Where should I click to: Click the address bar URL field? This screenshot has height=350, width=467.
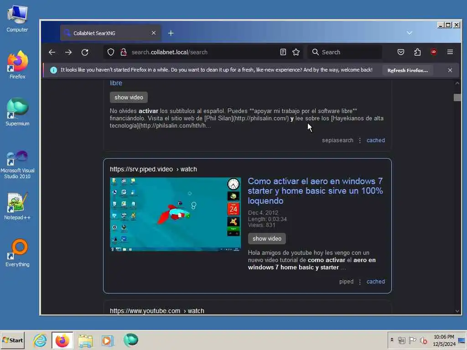[x=202, y=52]
